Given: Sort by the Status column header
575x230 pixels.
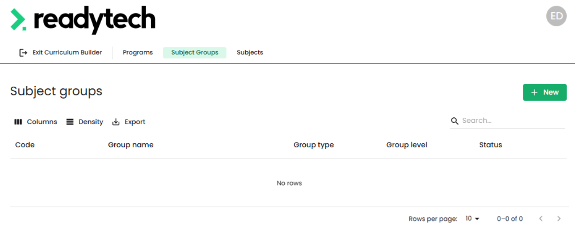Looking at the screenshot, I should click(491, 145).
